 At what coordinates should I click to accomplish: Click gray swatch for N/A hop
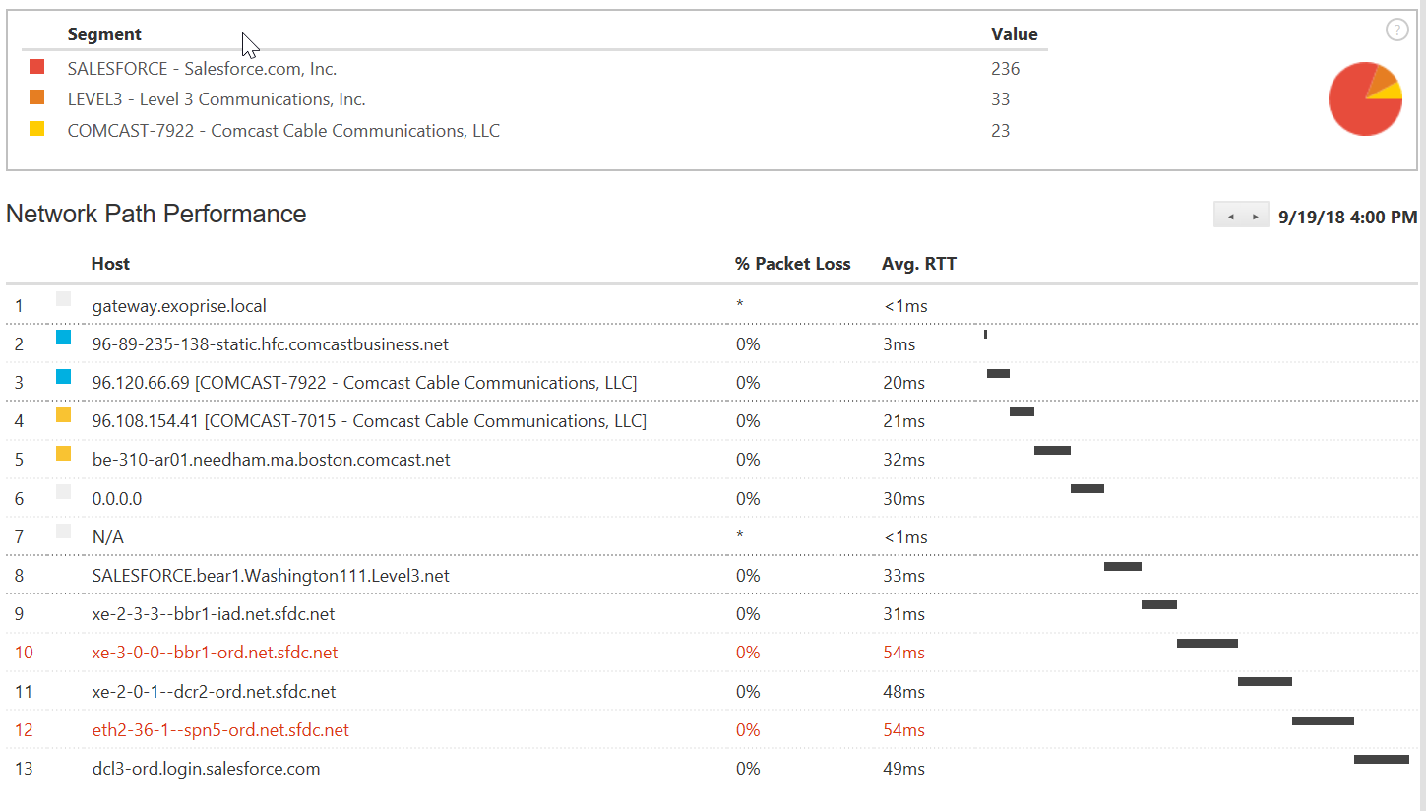[63, 530]
